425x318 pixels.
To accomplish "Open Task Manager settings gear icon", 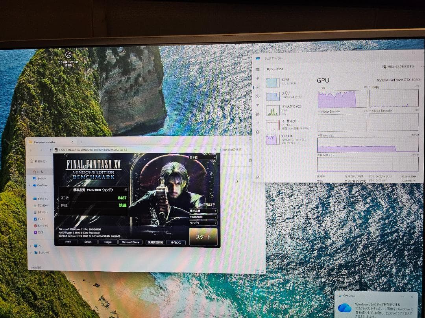I will pos(257,177).
